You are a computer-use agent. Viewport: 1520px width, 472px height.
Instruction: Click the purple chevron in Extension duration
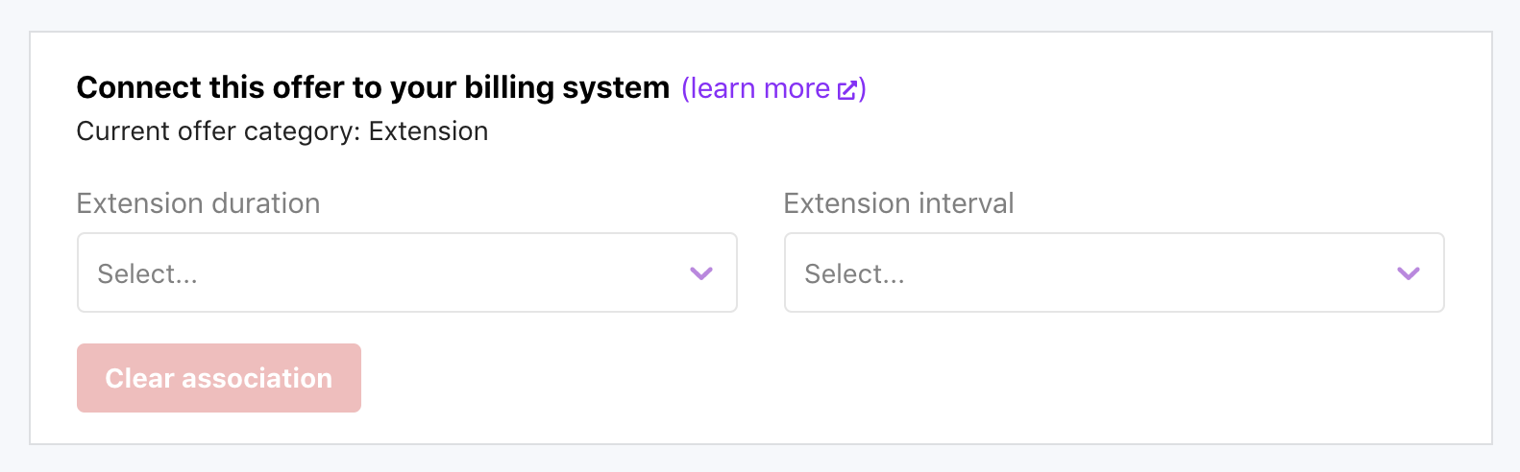[701, 273]
